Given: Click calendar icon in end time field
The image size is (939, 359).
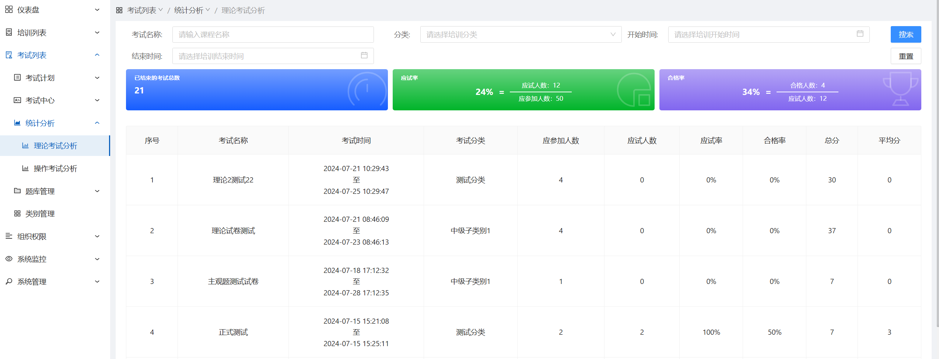Looking at the screenshot, I should coord(364,56).
